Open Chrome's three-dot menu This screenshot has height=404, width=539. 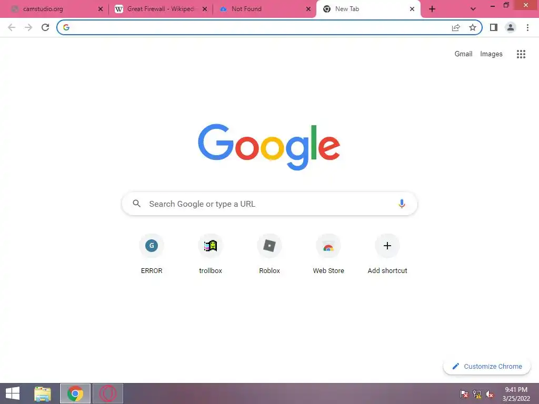(x=527, y=27)
